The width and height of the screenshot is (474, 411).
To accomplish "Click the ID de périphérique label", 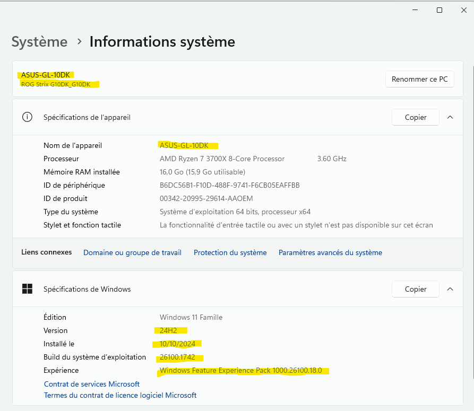I will point(74,185).
